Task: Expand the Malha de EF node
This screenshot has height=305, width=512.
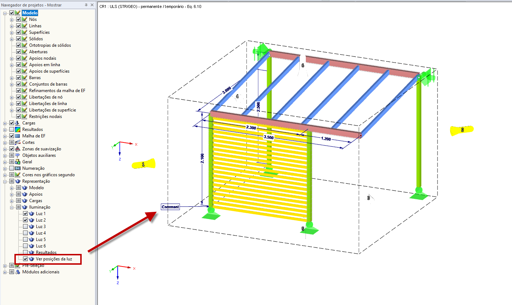Action: click(x=5, y=136)
